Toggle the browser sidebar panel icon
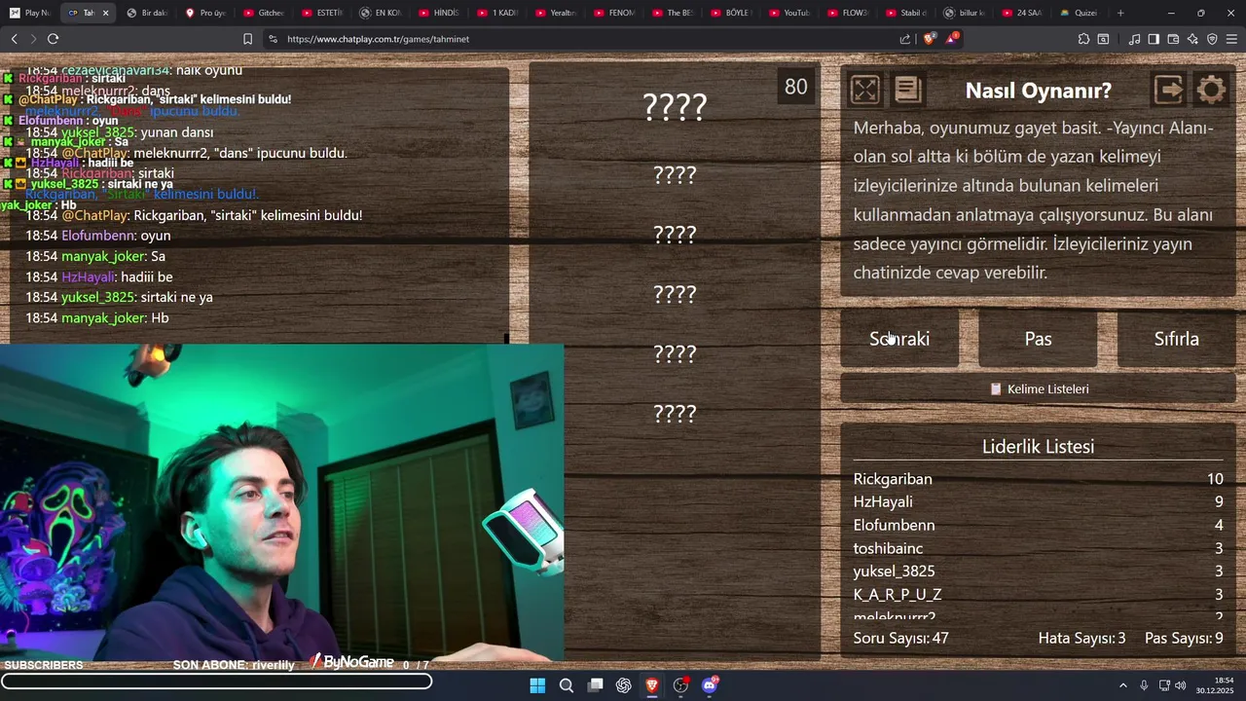The height and width of the screenshot is (701, 1246). coord(1154,39)
